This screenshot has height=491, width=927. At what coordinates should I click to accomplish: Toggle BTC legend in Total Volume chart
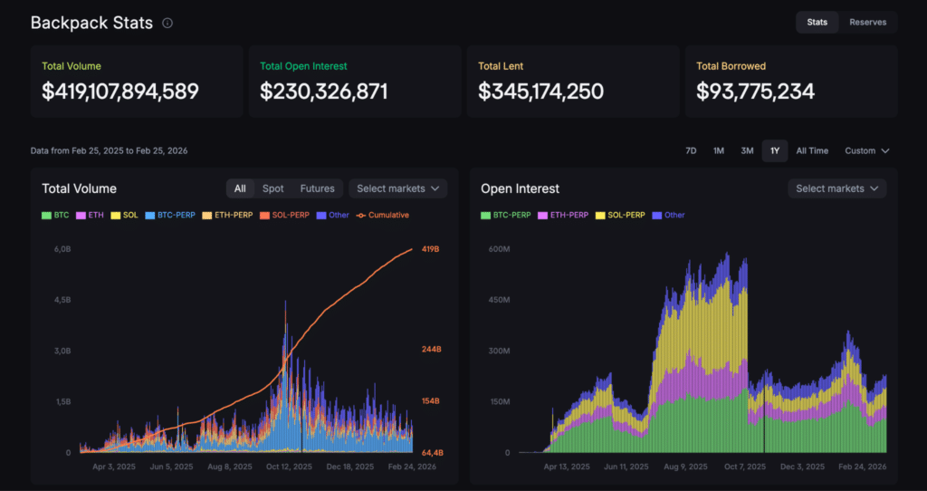[55, 216]
